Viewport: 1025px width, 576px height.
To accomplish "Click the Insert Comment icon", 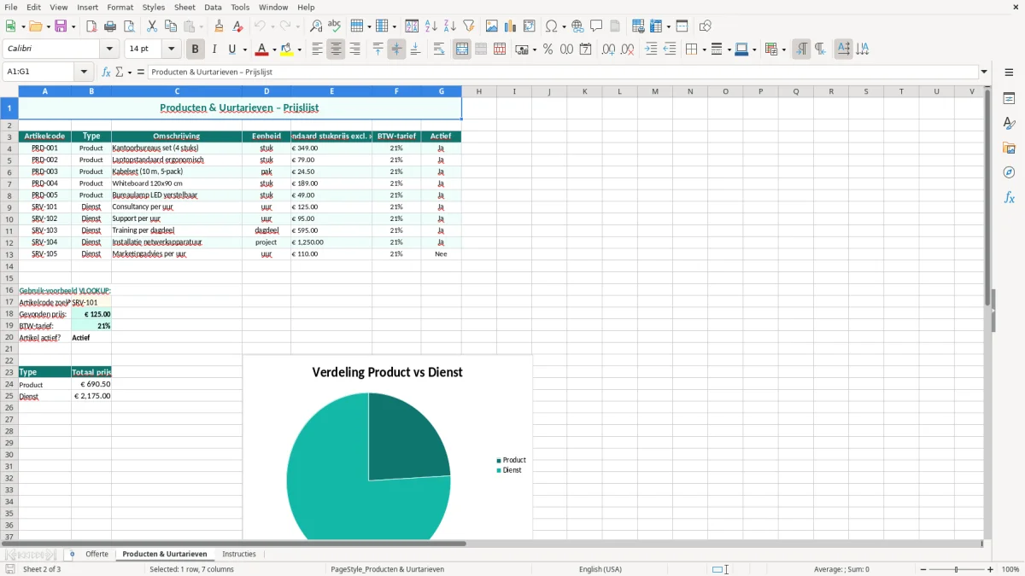I will pos(596,26).
